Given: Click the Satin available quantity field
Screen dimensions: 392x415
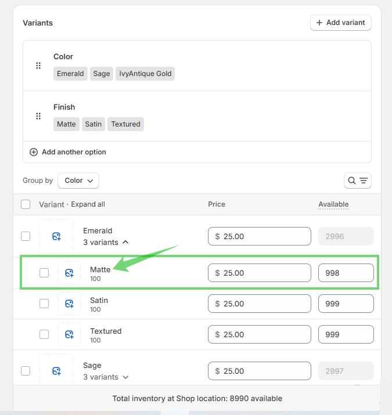Looking at the screenshot, I should [346, 304].
